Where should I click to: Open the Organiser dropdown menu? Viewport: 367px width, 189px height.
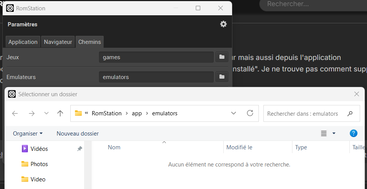point(28,134)
